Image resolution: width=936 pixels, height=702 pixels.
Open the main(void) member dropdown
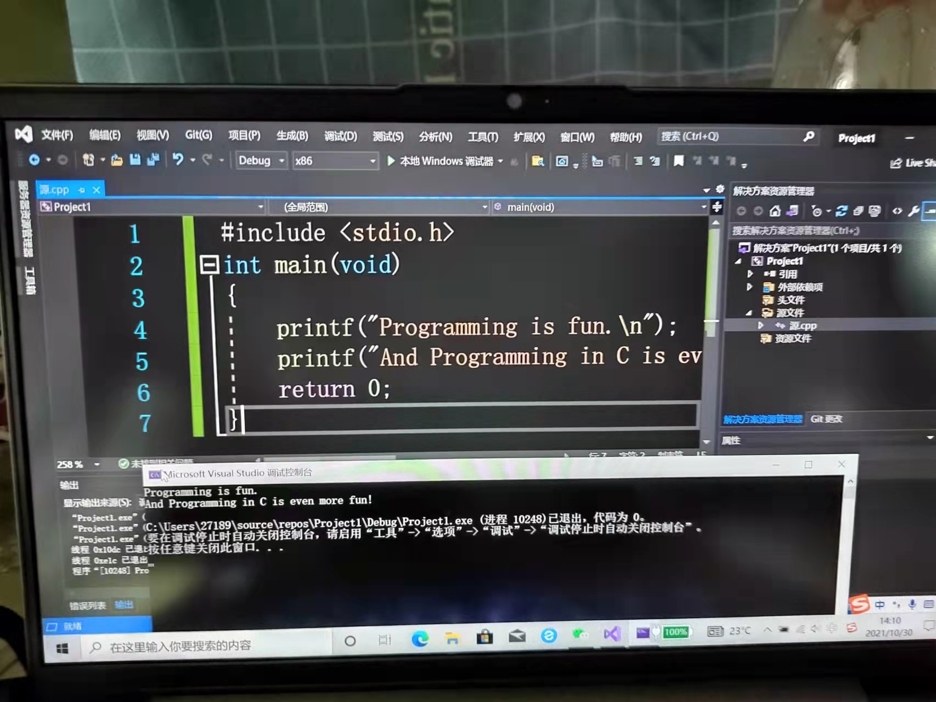pyautogui.click(x=600, y=207)
